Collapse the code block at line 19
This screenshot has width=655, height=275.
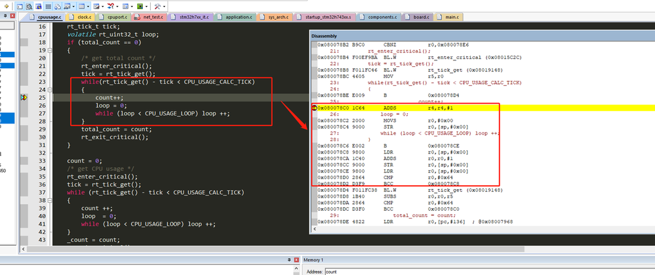[x=50, y=50]
